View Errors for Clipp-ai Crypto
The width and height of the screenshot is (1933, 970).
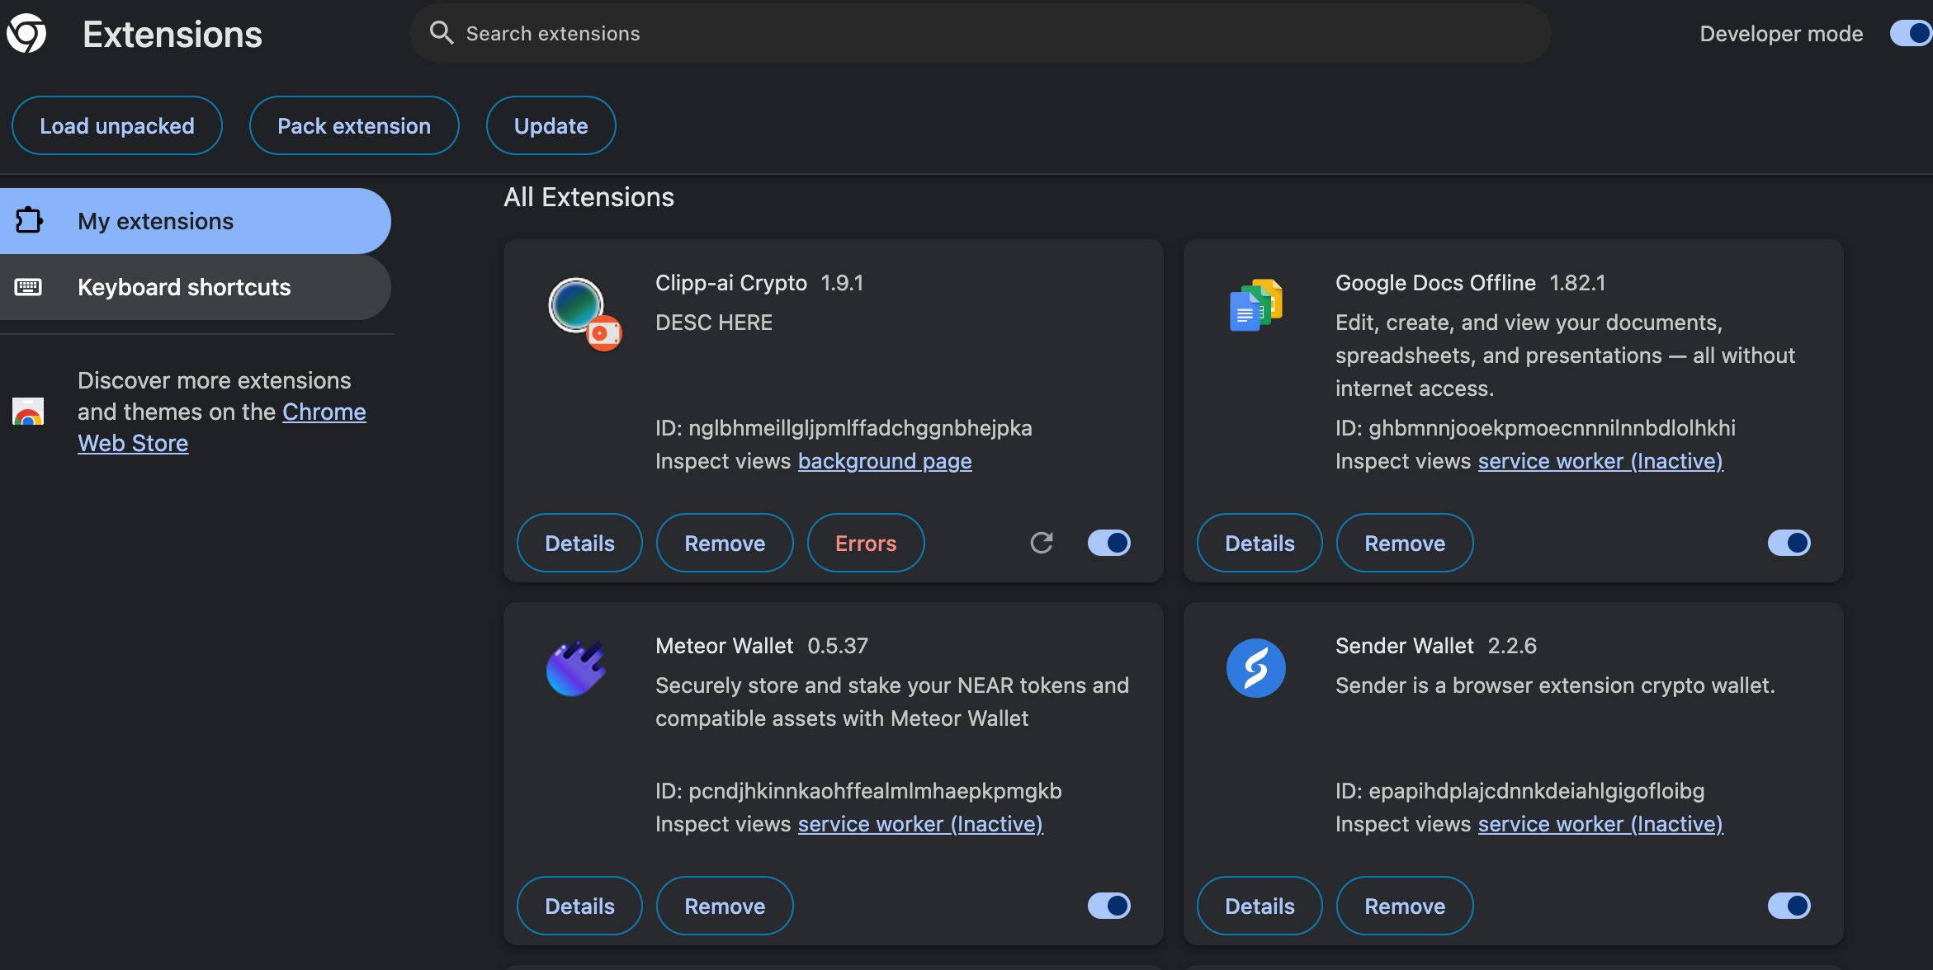click(866, 543)
